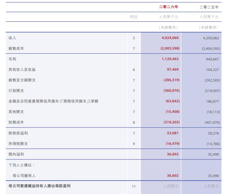The image size is (227, 194).
Task: Click note number 7 beside 其他開支
Action: coord(134,112)
